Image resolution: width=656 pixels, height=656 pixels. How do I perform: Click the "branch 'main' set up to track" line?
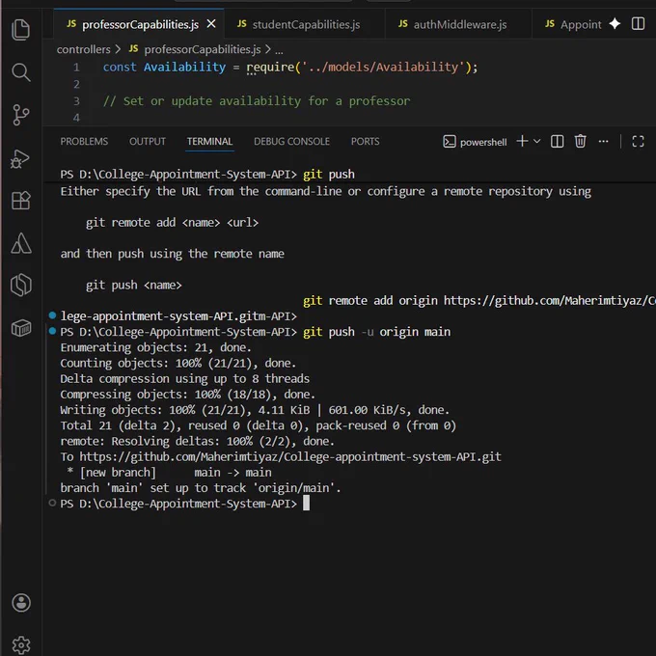(201, 488)
